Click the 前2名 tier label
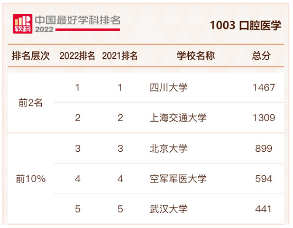The height and width of the screenshot is (228, 293). point(31,103)
